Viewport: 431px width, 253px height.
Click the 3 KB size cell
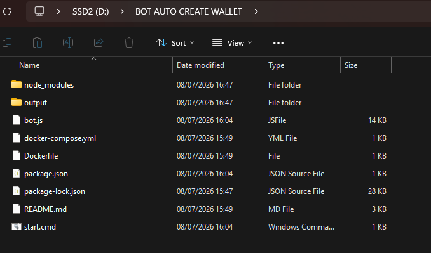click(379, 209)
